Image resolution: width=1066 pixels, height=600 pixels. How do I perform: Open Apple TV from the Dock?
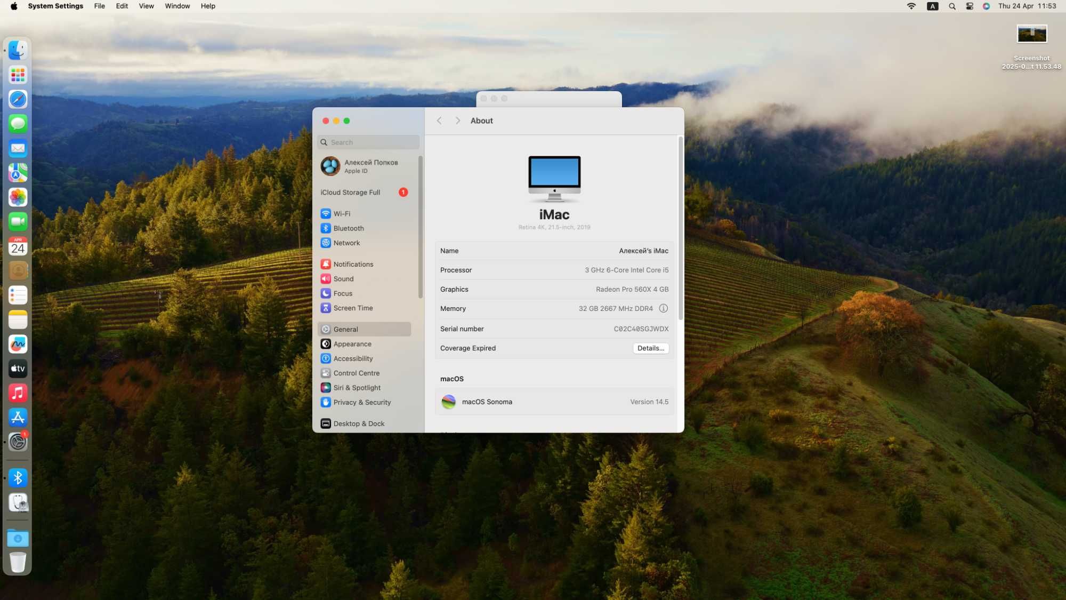click(18, 369)
